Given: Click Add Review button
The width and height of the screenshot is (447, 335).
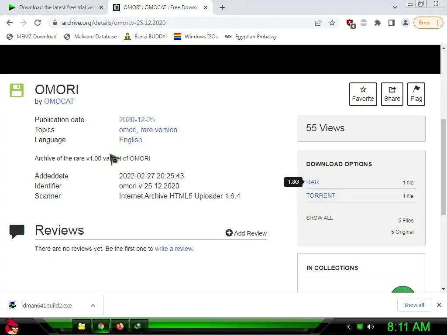Looking at the screenshot, I should [246, 233].
